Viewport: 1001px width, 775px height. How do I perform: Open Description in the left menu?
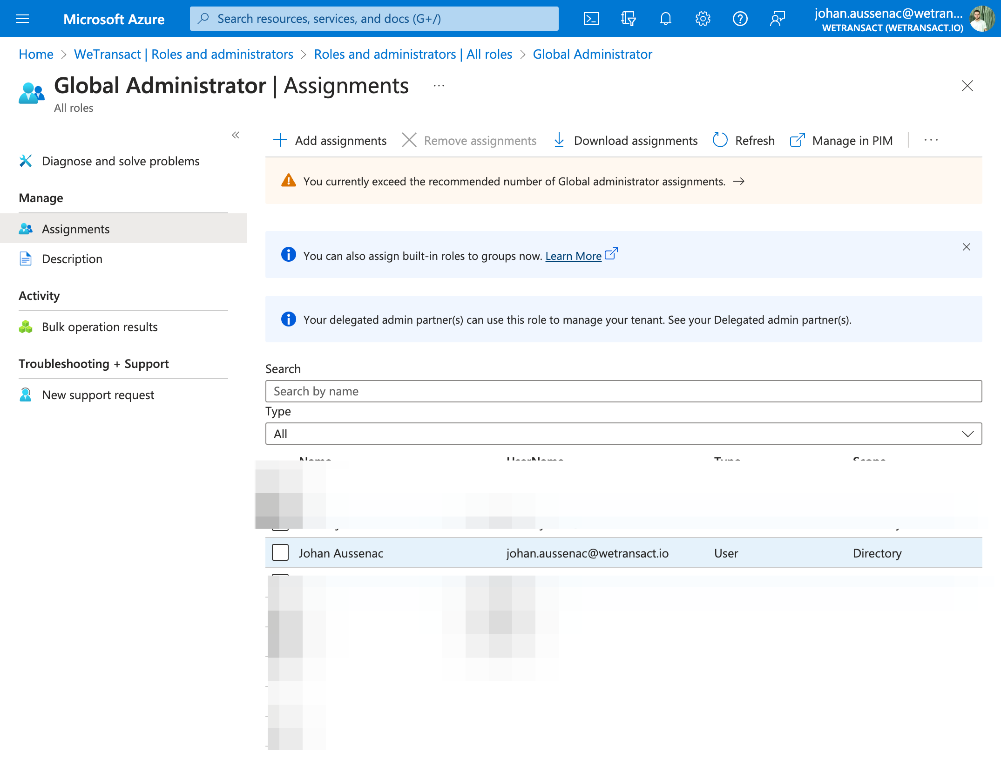click(72, 259)
